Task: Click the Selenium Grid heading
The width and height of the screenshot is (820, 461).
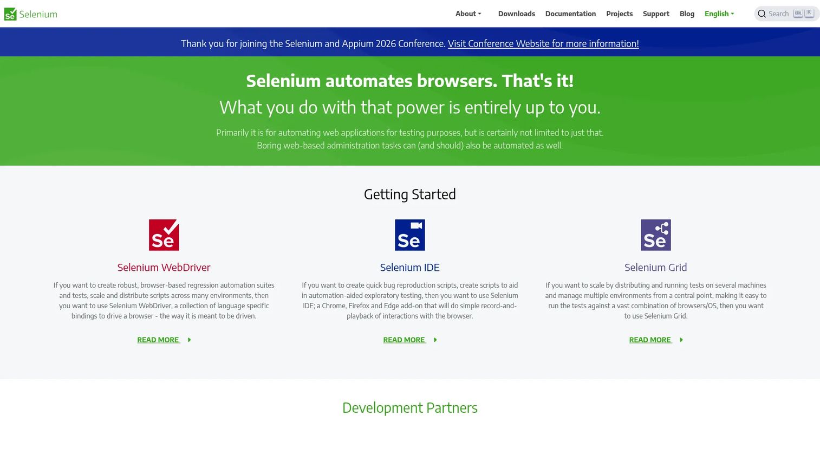Action: tap(656, 268)
